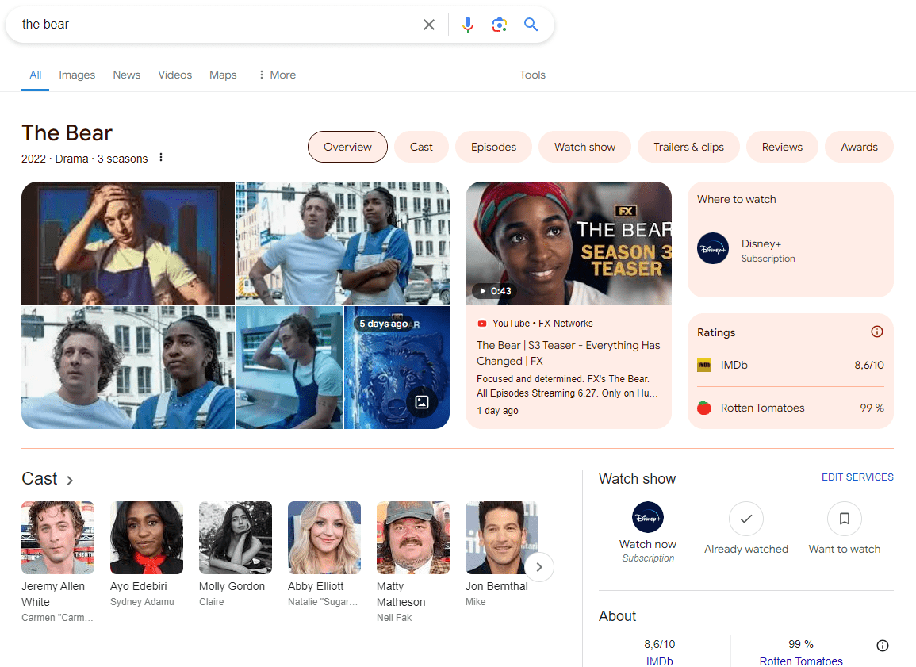Open the Rotten Tomatoes link in About
Screen dimensions: 916x667
801,661
